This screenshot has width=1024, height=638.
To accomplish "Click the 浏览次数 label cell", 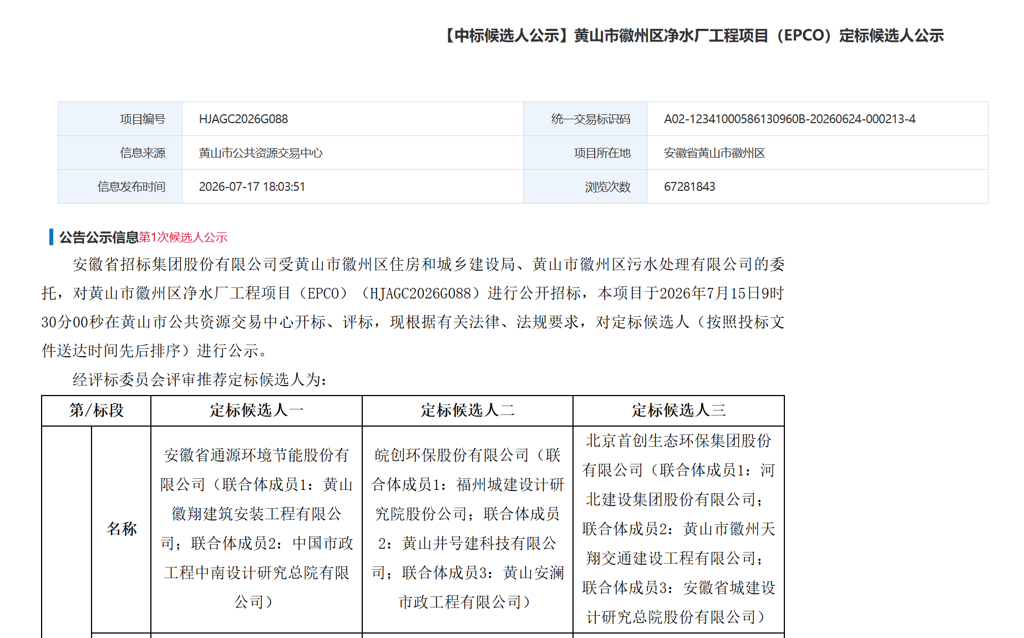I will click(x=585, y=186).
